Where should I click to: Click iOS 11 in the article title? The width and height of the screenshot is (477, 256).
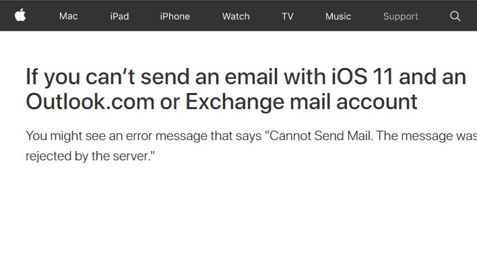(362, 77)
